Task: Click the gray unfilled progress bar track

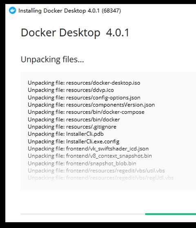Action: pos(83,214)
